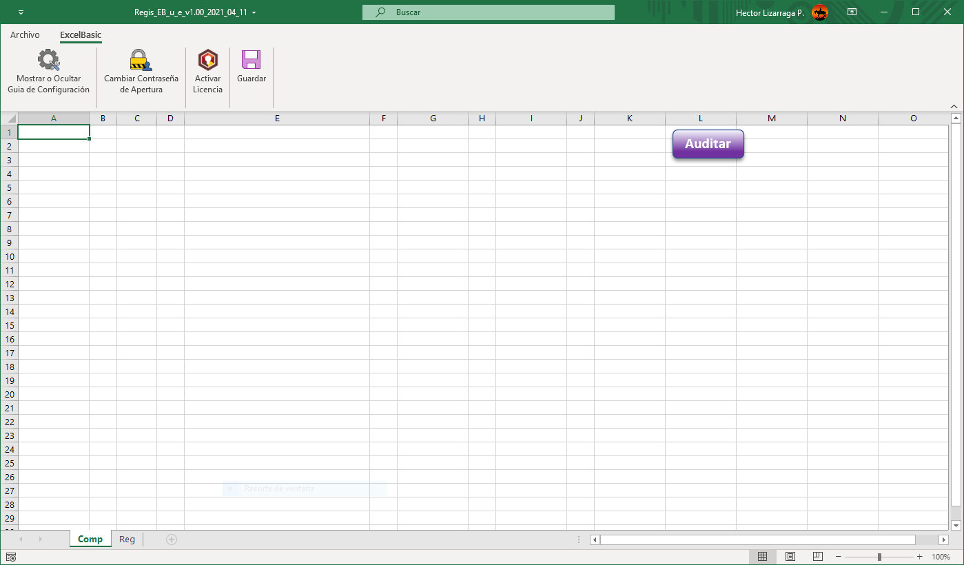Collapse the ribbon with chevron arrow
The height and width of the screenshot is (565, 964).
point(954,106)
